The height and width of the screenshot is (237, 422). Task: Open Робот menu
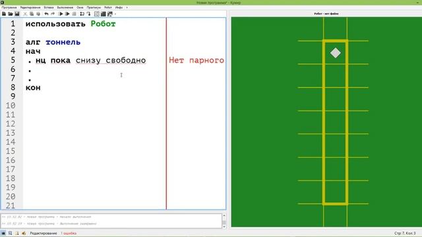(x=108, y=7)
